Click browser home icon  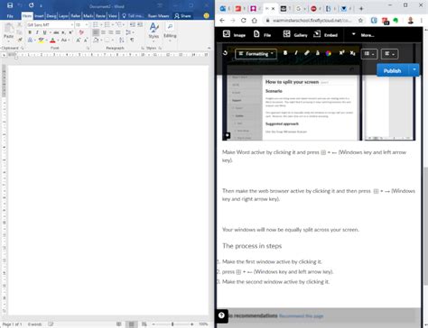[x=255, y=21]
